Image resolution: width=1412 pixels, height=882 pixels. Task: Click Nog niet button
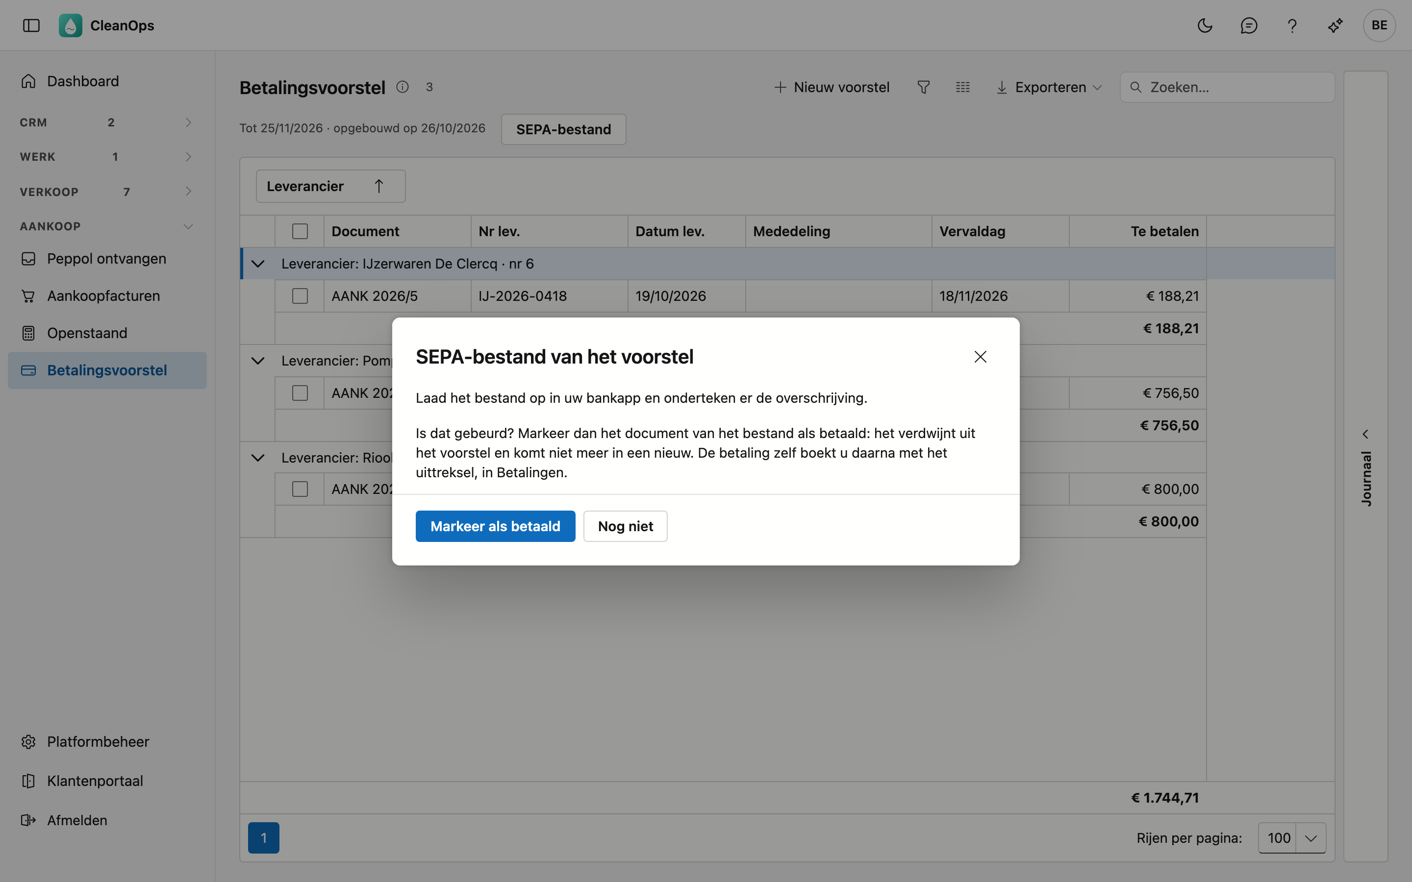tap(626, 526)
